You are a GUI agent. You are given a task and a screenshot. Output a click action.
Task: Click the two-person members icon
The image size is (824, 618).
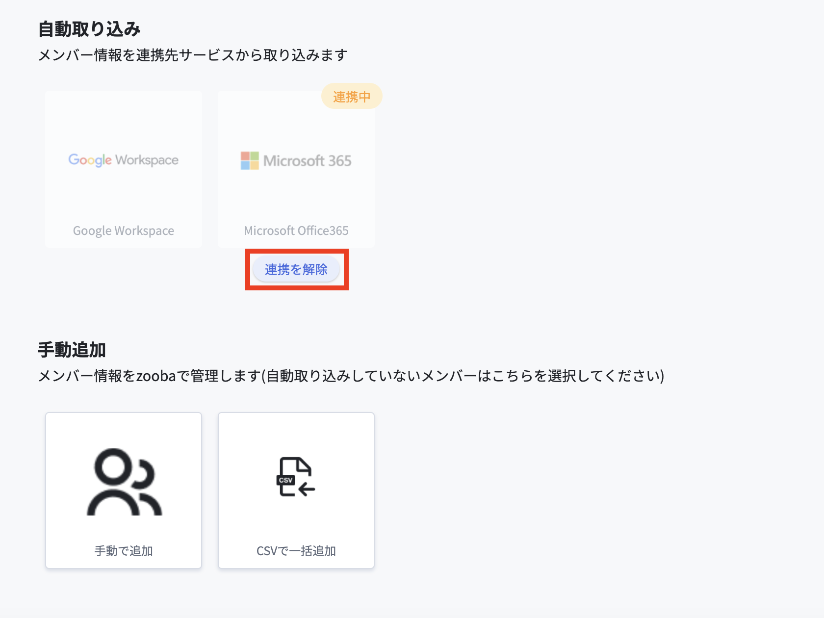[125, 482]
